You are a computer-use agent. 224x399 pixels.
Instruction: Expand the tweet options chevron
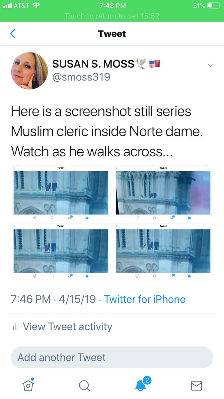(211, 66)
